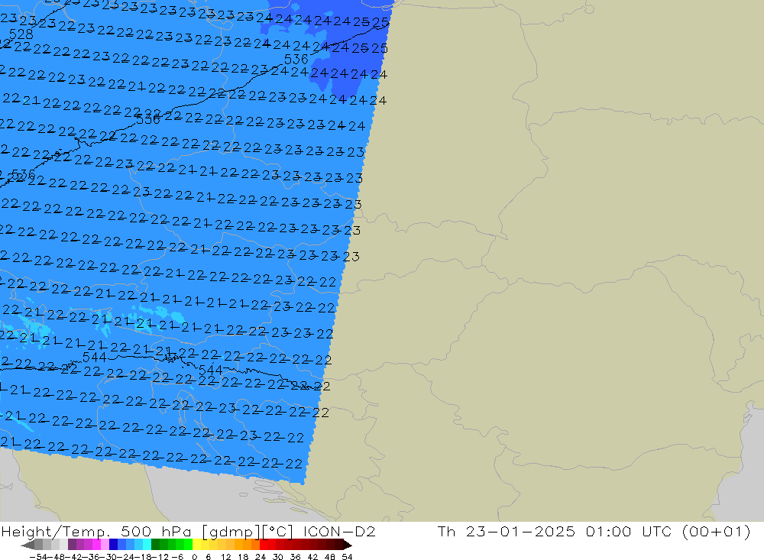This screenshot has height=560, width=764.
Task: Click the '-30' colorbar tick label
Action: (x=108, y=557)
